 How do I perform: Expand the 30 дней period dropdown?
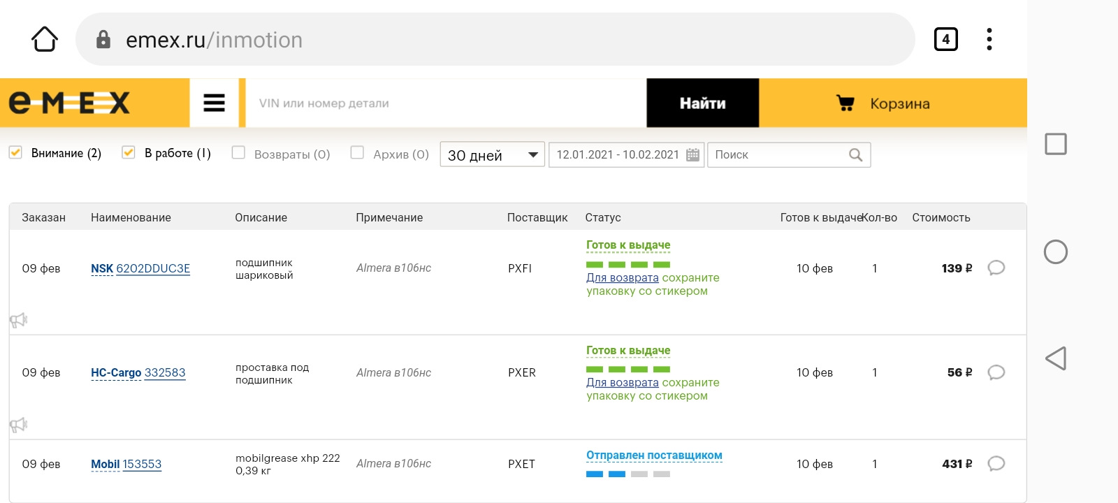492,154
